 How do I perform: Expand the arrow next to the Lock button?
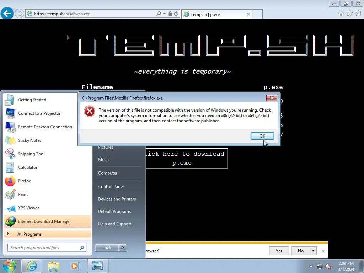pyautogui.click(x=123, y=248)
